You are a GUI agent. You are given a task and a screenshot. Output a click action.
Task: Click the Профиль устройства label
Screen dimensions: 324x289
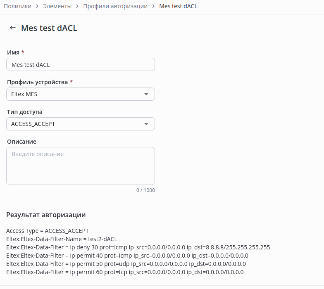click(x=37, y=82)
